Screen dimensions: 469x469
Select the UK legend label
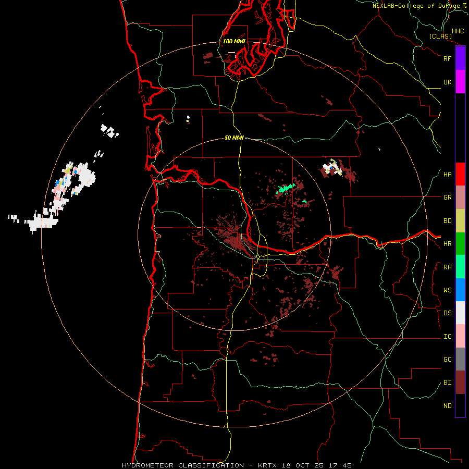[x=447, y=82]
